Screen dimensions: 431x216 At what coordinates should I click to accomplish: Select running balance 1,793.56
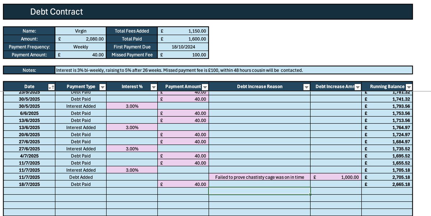(x=387, y=106)
